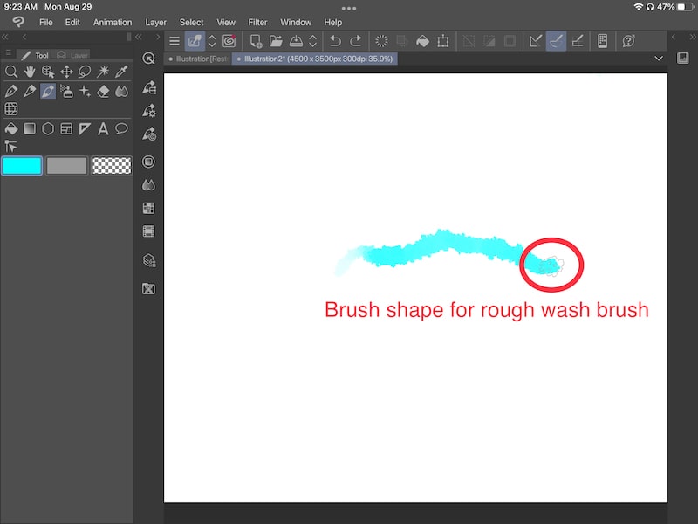Switch to the Illustration2 canvas tab
The image size is (698, 524).
314,59
